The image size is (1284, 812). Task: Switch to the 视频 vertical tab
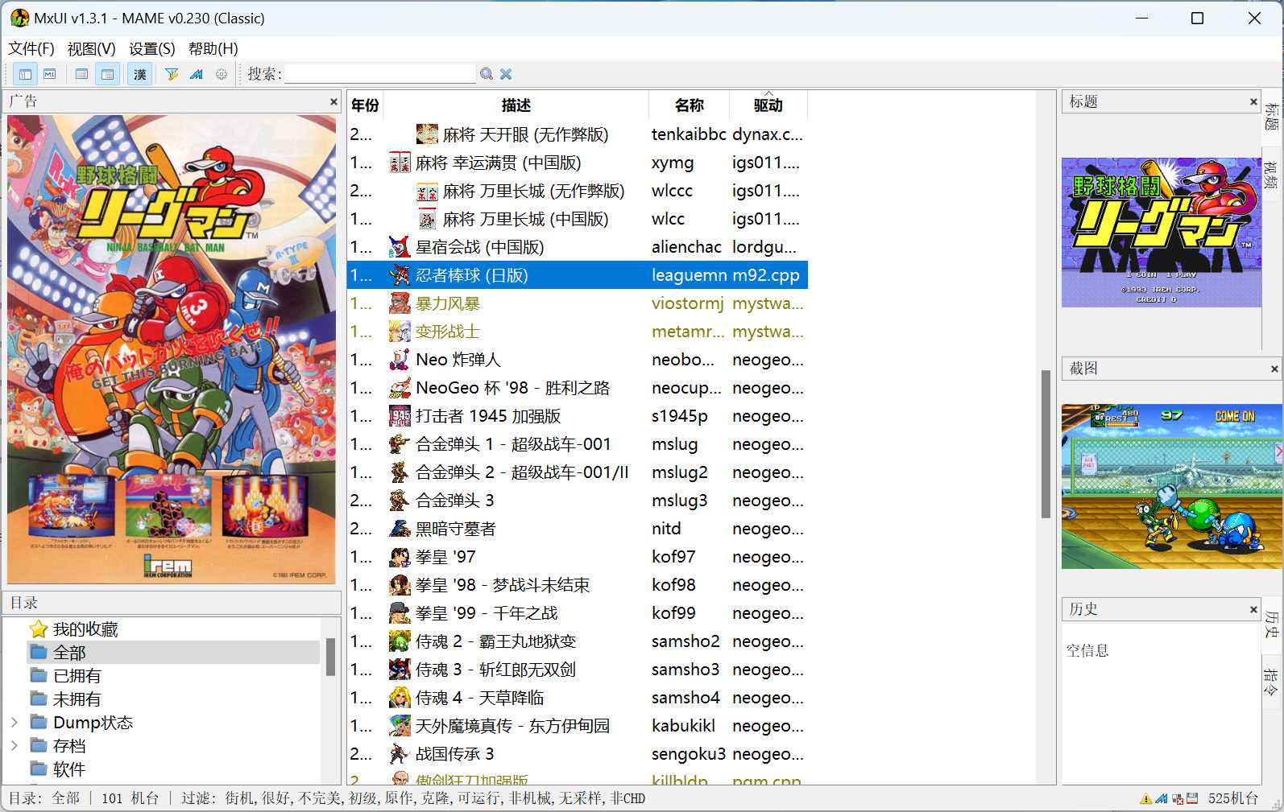pos(1272,175)
